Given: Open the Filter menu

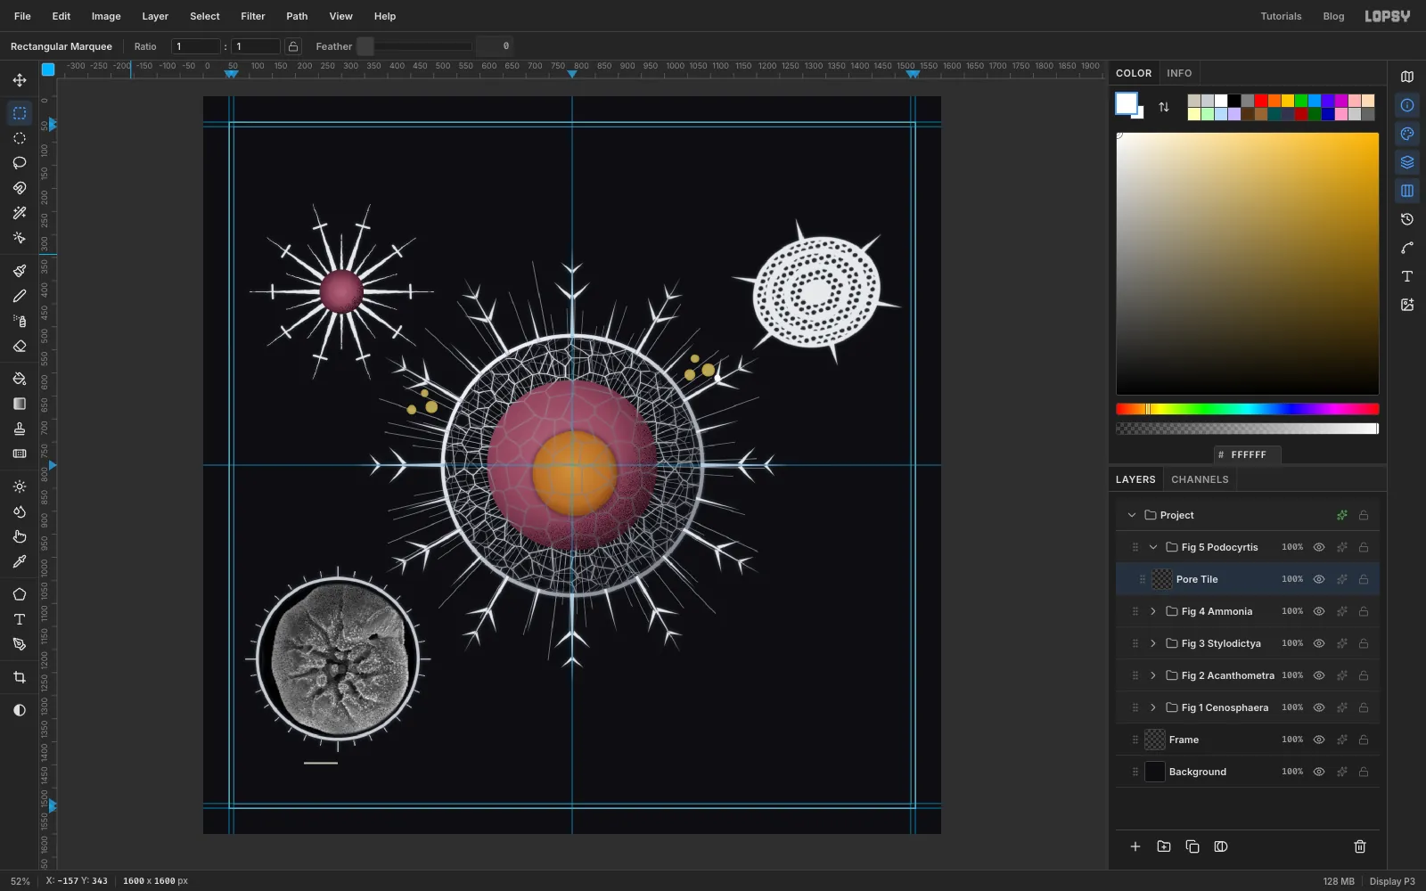Looking at the screenshot, I should 253,16.
